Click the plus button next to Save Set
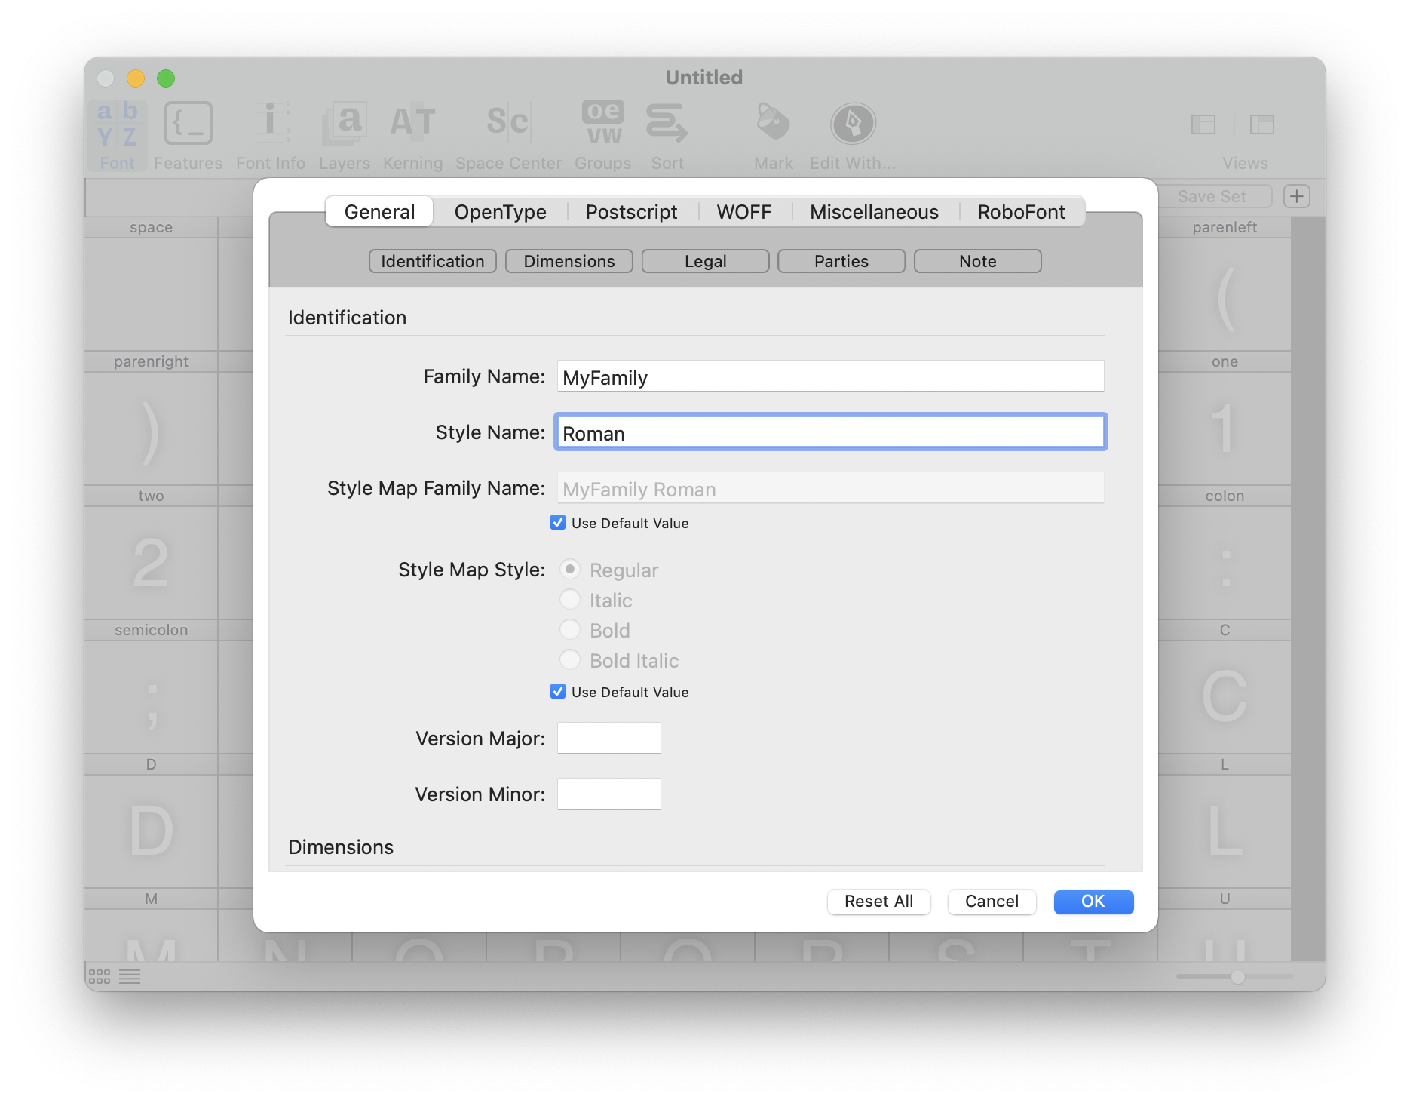 coord(1297,196)
